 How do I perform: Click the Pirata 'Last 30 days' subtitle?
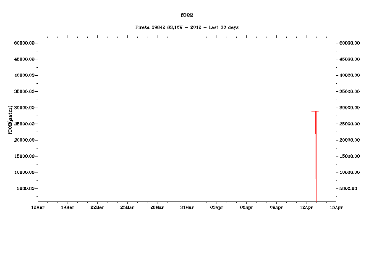[187, 27]
